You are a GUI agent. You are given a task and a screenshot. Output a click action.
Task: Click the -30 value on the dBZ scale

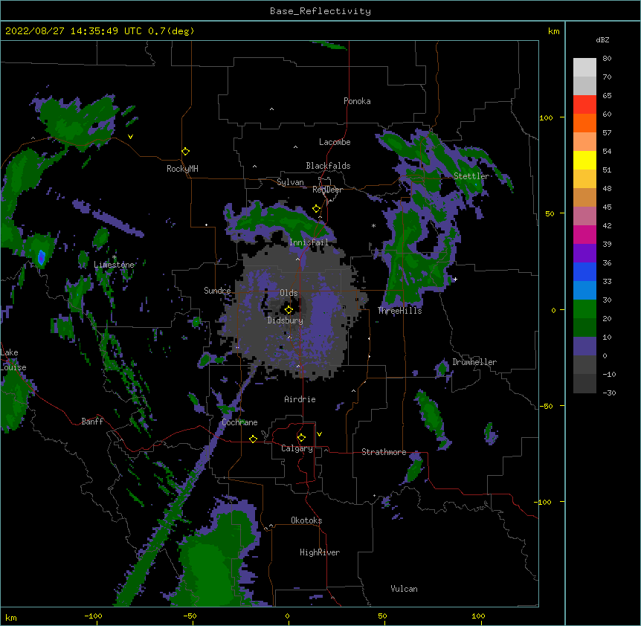pyautogui.click(x=609, y=393)
